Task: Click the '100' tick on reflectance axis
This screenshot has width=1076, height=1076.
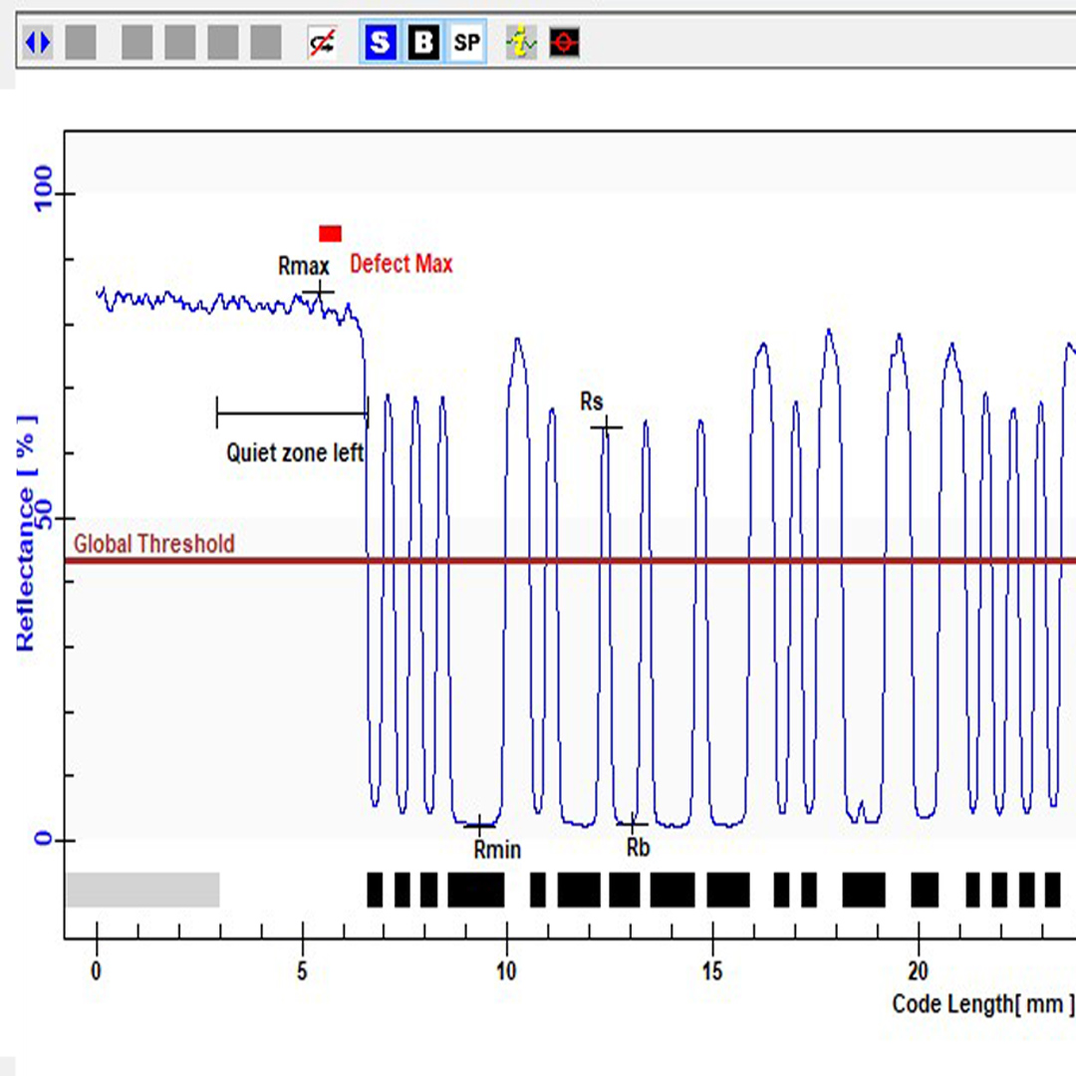Action: (43, 188)
